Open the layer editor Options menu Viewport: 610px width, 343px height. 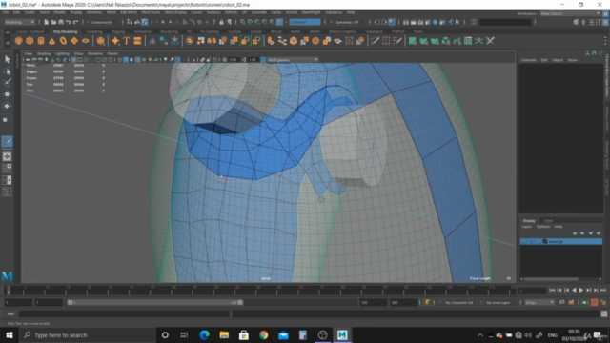pos(543,227)
